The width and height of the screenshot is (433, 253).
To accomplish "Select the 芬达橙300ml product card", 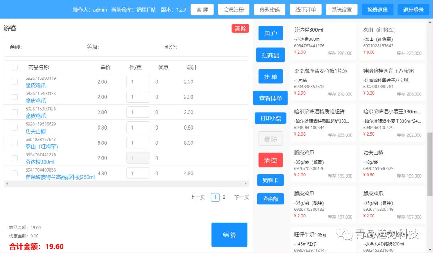I will [323, 41].
